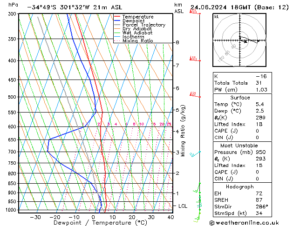Image resolution: width=293 pixels, height=226 pixels.
Task: Click the SREH value '87'
Action: pyautogui.click(x=259, y=200)
